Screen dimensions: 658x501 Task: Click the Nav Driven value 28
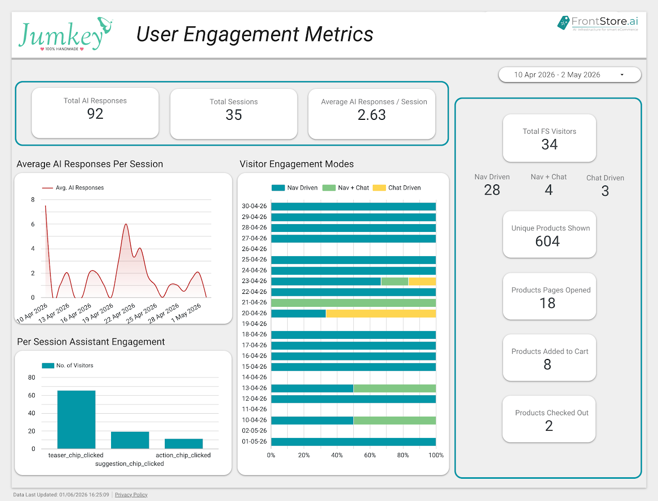(x=492, y=190)
